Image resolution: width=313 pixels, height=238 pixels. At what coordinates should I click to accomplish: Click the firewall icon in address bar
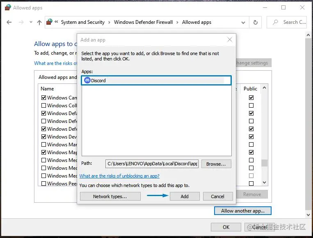[x=49, y=22]
